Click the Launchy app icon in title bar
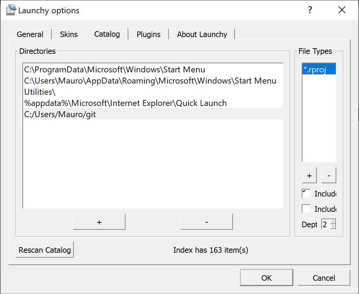Screen dimensions: 359x294 [x=11, y=10]
